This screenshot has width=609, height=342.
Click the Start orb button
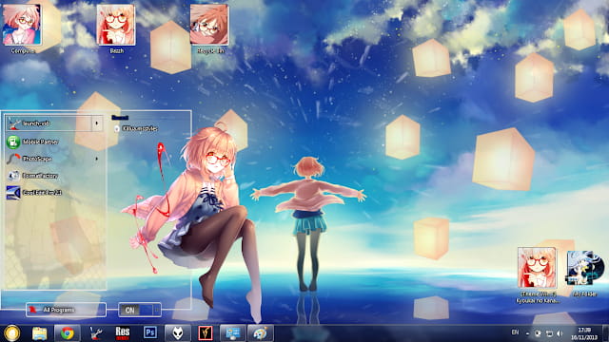[11, 333]
